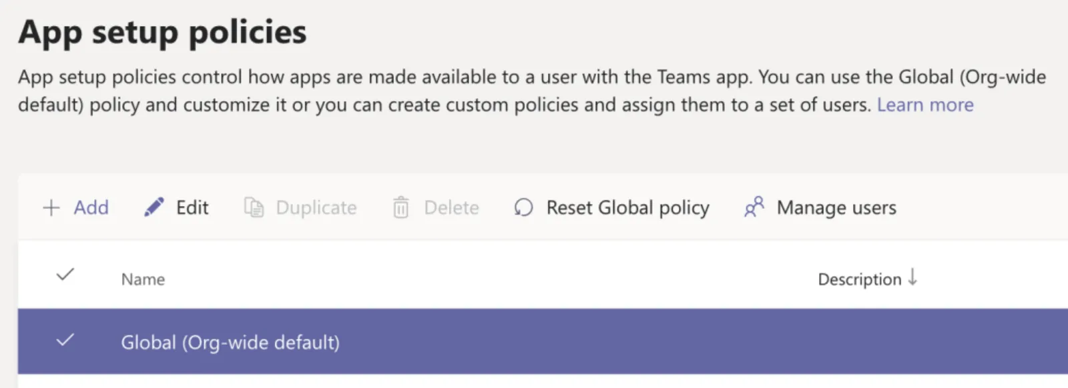Click the App setup policies heading

click(x=163, y=32)
